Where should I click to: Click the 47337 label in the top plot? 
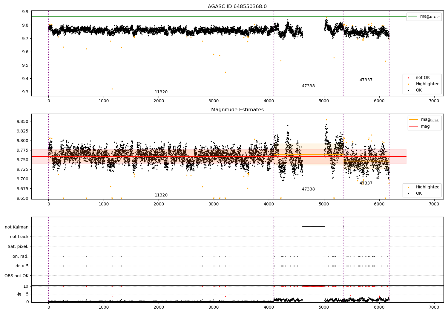(366, 80)
